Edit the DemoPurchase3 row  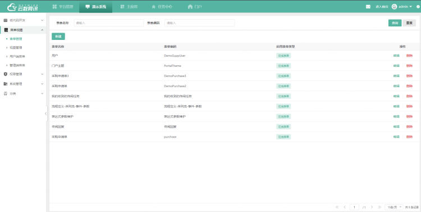(x=396, y=76)
